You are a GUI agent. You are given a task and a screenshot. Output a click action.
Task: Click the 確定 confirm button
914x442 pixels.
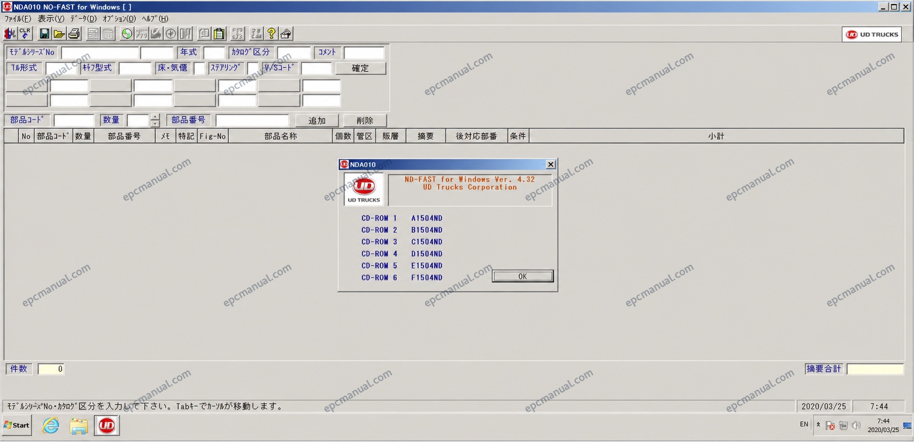pyautogui.click(x=360, y=69)
